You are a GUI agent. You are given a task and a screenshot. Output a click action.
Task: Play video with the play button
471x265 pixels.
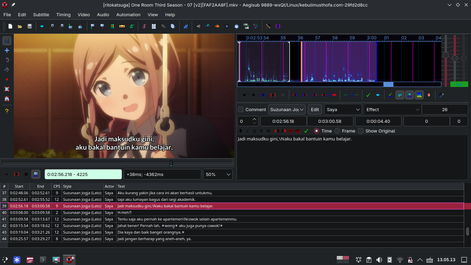7,174
